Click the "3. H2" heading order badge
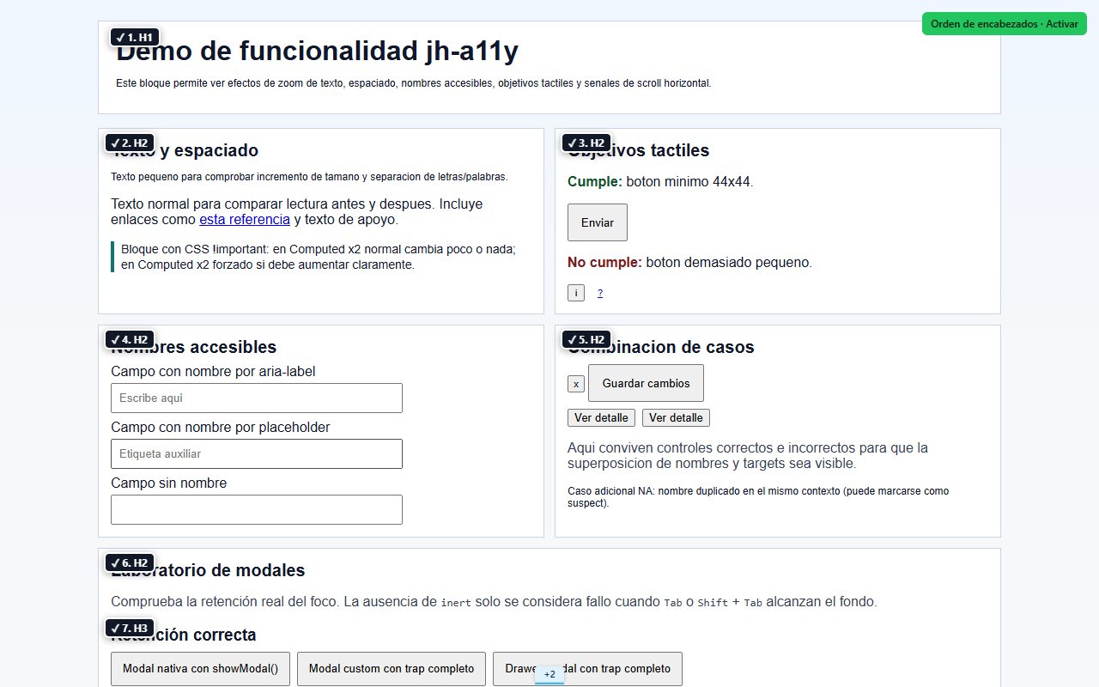The width and height of the screenshot is (1099, 687). point(586,143)
